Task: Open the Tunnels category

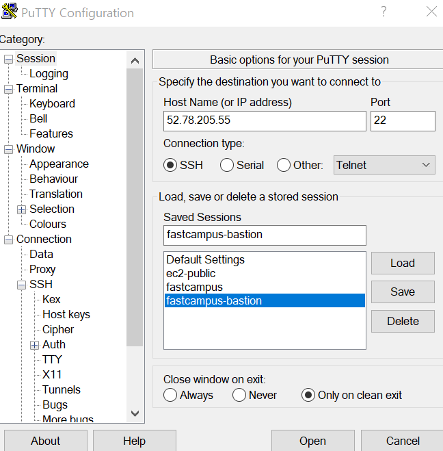Action: (x=62, y=389)
